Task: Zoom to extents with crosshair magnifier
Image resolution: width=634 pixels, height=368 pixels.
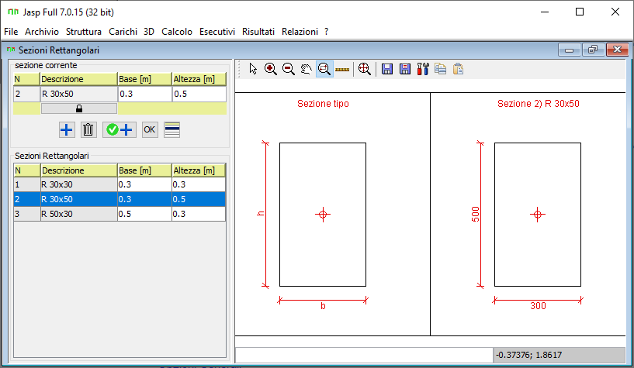Action: pos(364,69)
